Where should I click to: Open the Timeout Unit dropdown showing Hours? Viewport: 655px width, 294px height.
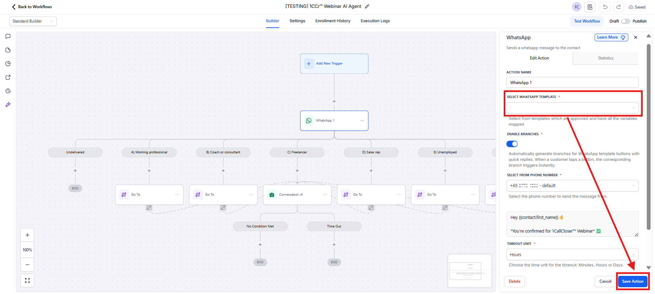tap(572, 255)
